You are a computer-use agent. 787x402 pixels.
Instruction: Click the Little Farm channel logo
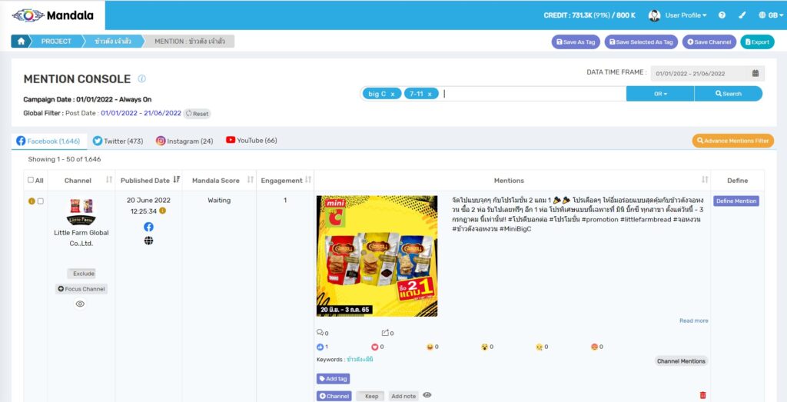click(x=81, y=211)
